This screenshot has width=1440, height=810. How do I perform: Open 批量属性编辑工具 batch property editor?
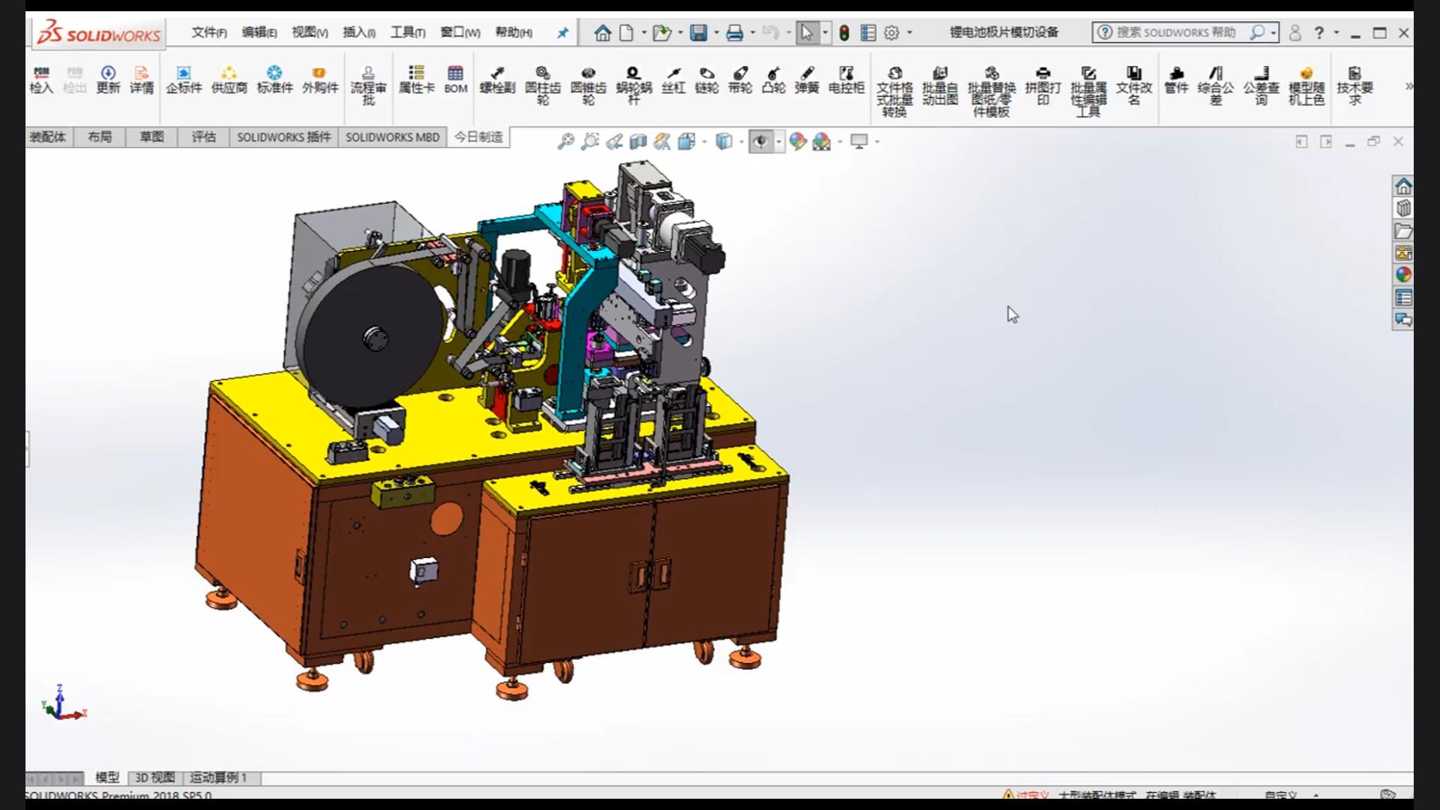click(x=1088, y=91)
